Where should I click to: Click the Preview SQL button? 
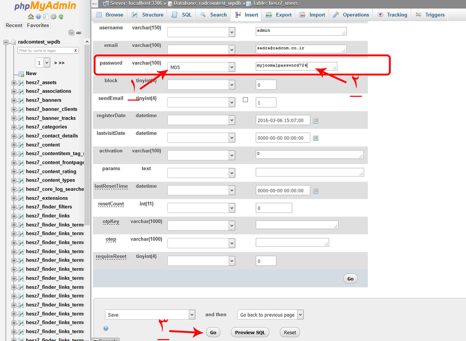[250, 332]
